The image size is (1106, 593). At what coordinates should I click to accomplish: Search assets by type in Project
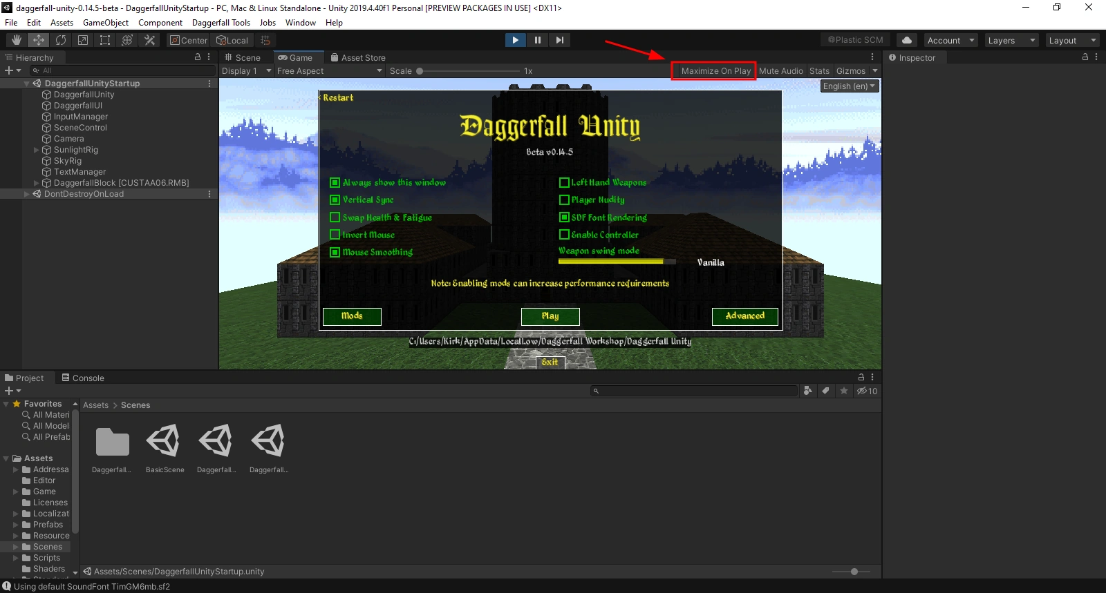(x=807, y=391)
